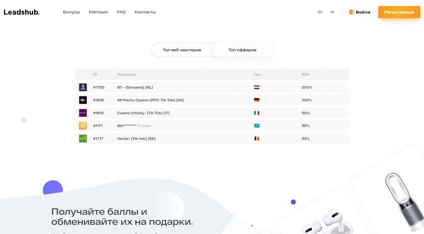Click the 200% R2D value
This screenshot has width=424, height=234.
(x=307, y=87)
